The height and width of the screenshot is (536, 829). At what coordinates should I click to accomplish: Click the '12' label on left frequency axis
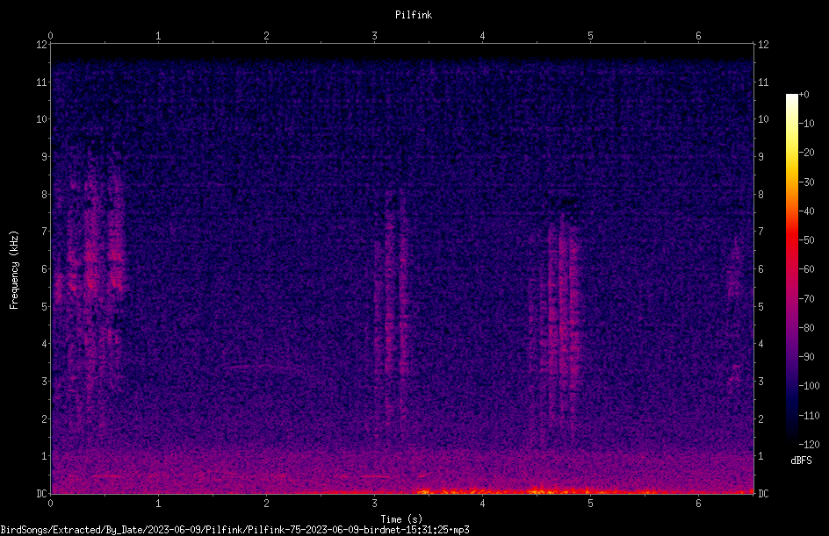click(42, 45)
